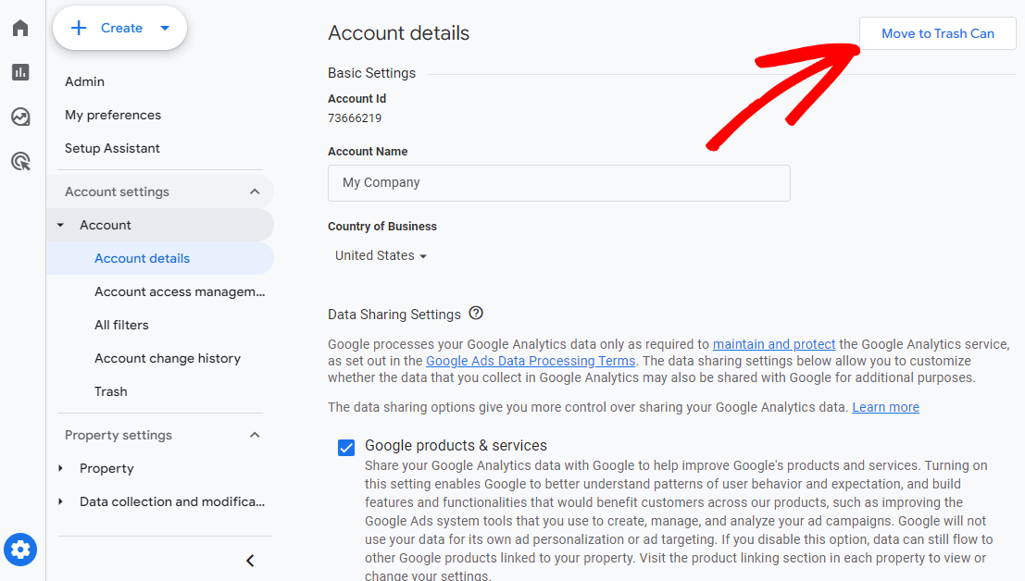Click the Create button
The height and width of the screenshot is (581, 1025).
pyautogui.click(x=119, y=28)
